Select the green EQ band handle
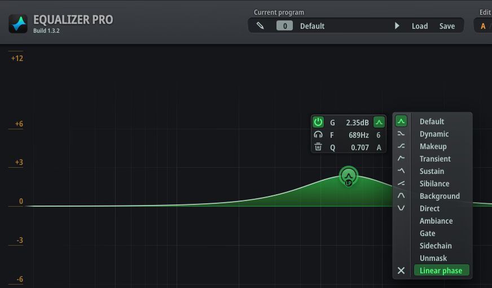Image resolution: width=492 pixels, height=288 pixels. (x=348, y=176)
